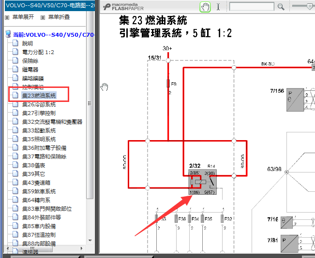Open 集85車內設備 page
This screenshot has height=258, width=315.
[x=39, y=226]
